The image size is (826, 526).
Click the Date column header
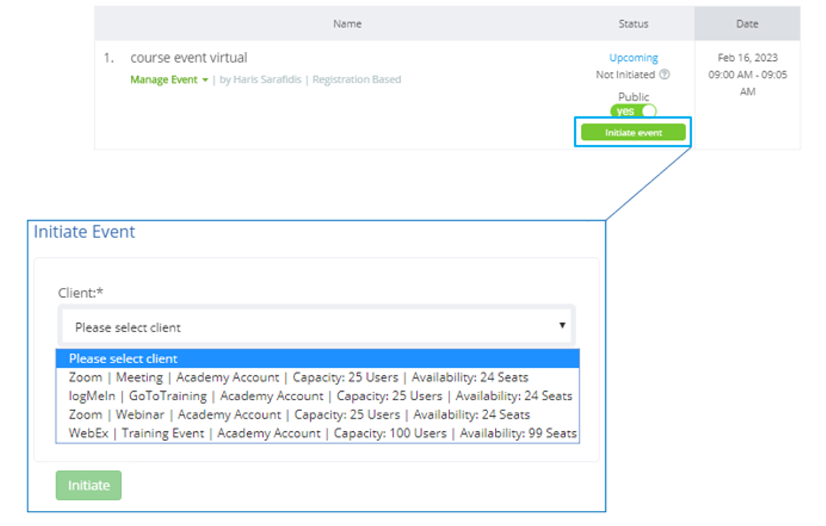pos(747,24)
